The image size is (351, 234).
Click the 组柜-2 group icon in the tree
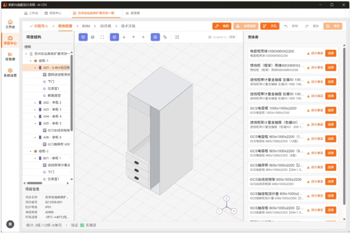point(35,151)
